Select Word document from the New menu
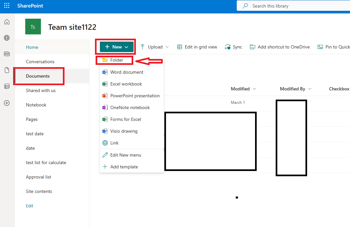Viewport: 350px width, 227px height. (x=127, y=72)
